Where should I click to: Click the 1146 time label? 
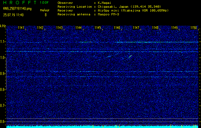(117, 28)
